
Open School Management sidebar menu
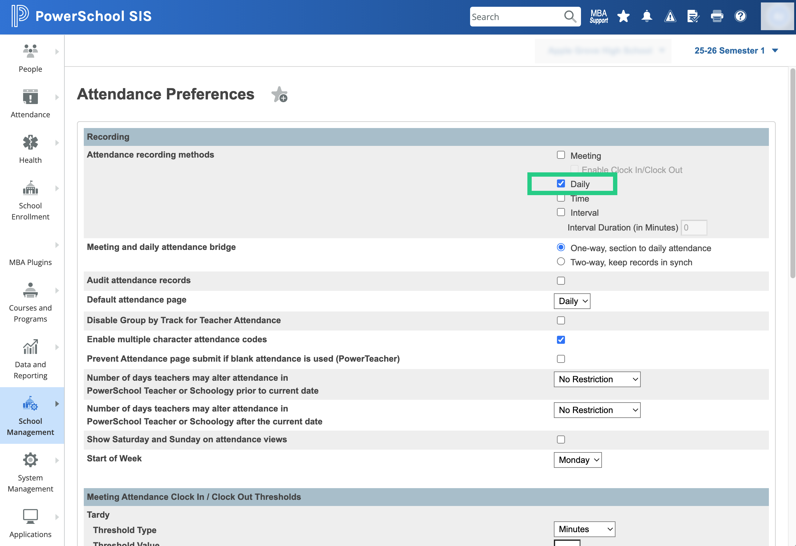tap(30, 415)
